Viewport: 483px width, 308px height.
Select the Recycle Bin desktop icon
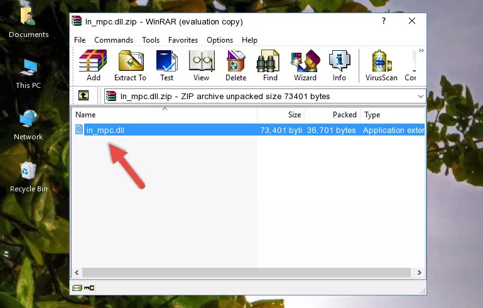pos(28,178)
